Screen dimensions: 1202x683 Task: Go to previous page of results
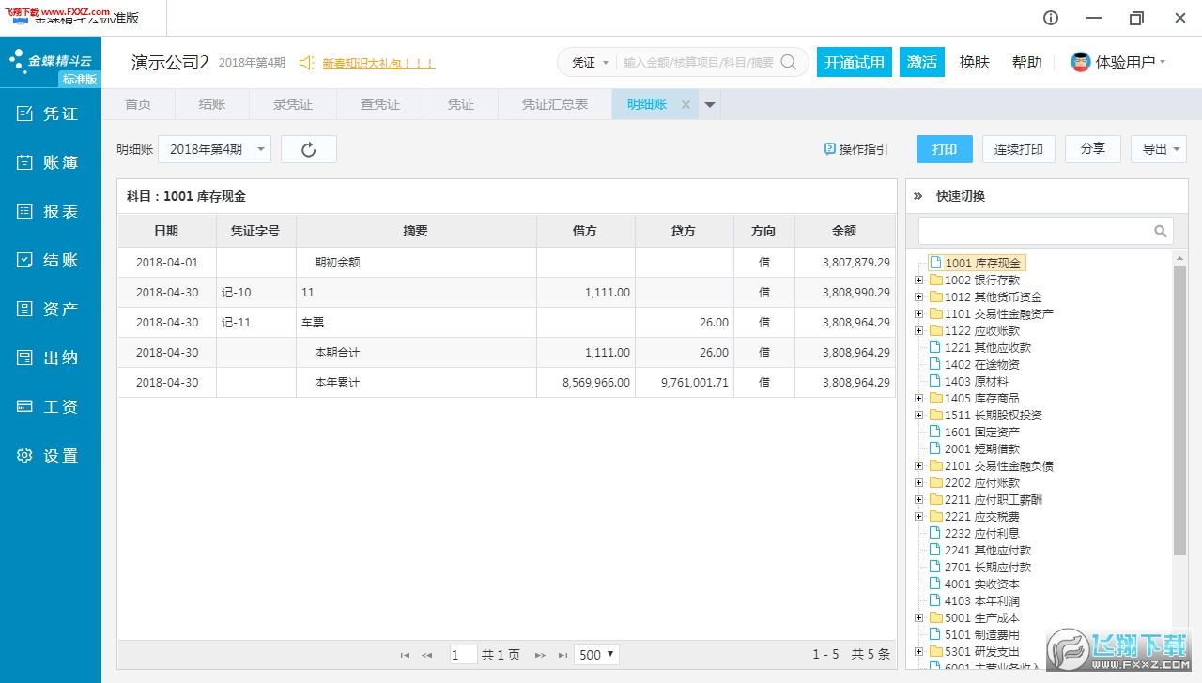[x=427, y=655]
